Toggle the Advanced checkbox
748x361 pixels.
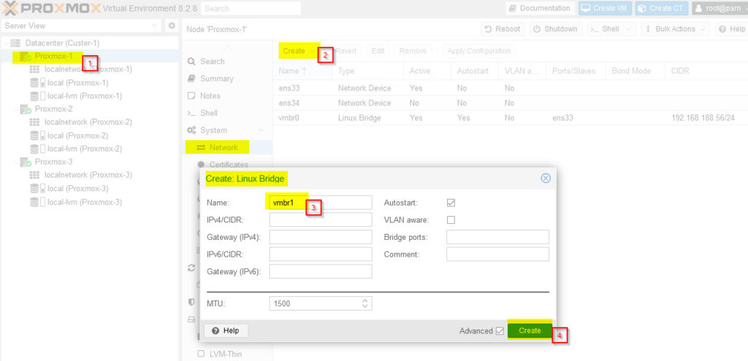tap(500, 331)
